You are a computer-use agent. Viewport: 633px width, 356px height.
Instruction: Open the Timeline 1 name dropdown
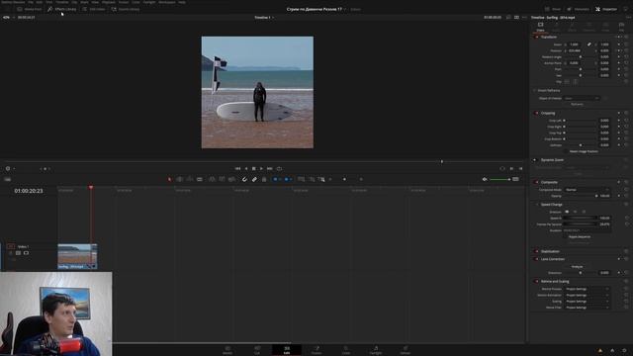[264, 18]
